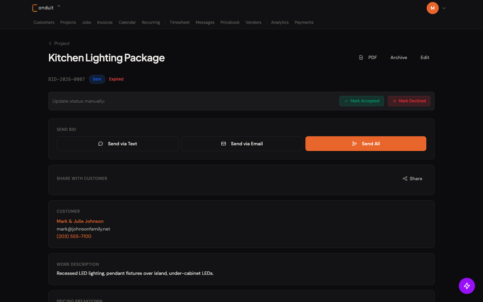Go to the Jobs section
483x302 pixels.
coord(87,22)
